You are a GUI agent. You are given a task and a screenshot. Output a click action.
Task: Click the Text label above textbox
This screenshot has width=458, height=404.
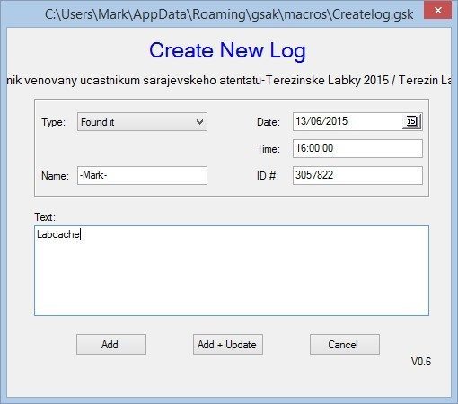point(45,217)
